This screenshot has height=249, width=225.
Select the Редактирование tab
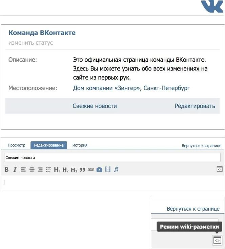49,145
